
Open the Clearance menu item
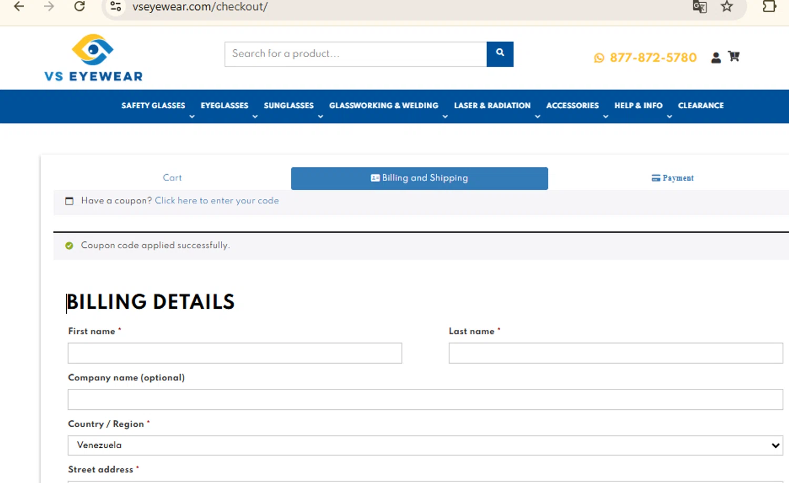click(x=701, y=105)
